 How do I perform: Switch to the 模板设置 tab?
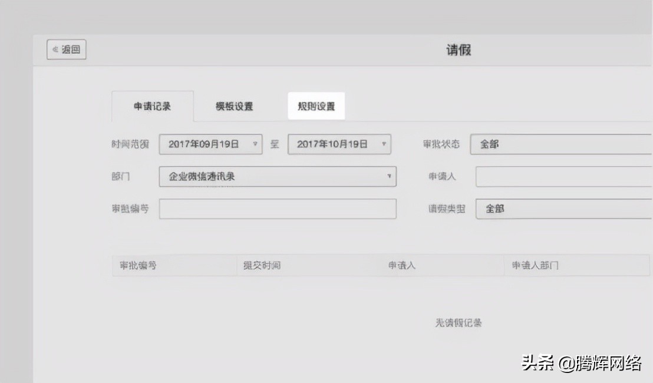234,106
